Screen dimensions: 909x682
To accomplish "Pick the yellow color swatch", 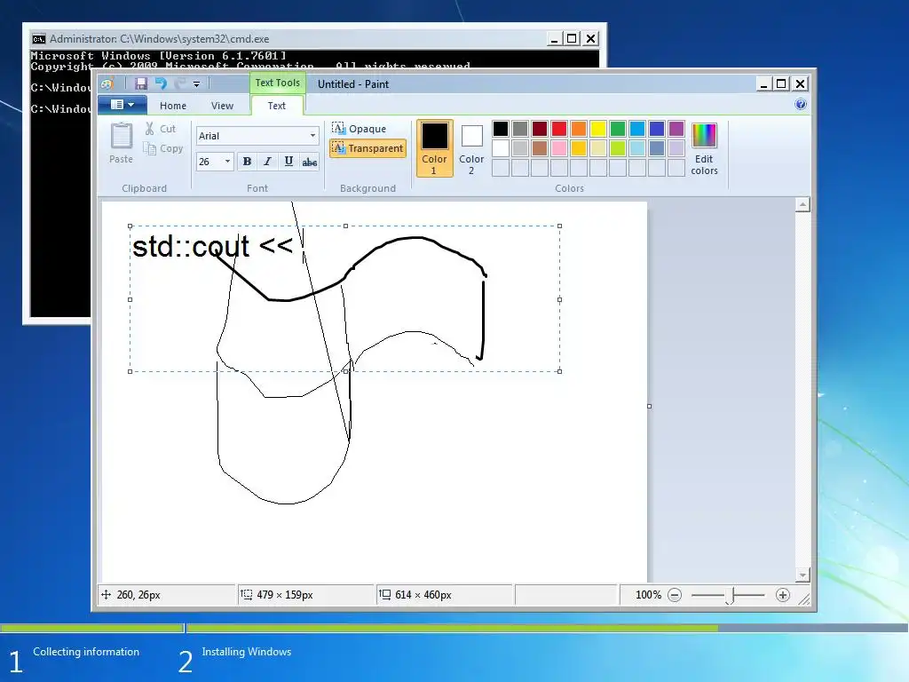I will 598,129.
